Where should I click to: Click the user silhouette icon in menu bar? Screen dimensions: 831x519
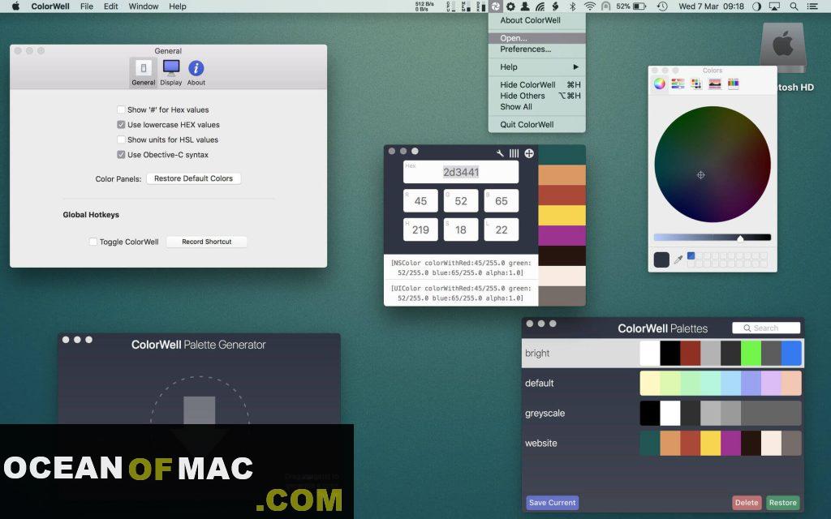(525, 6)
